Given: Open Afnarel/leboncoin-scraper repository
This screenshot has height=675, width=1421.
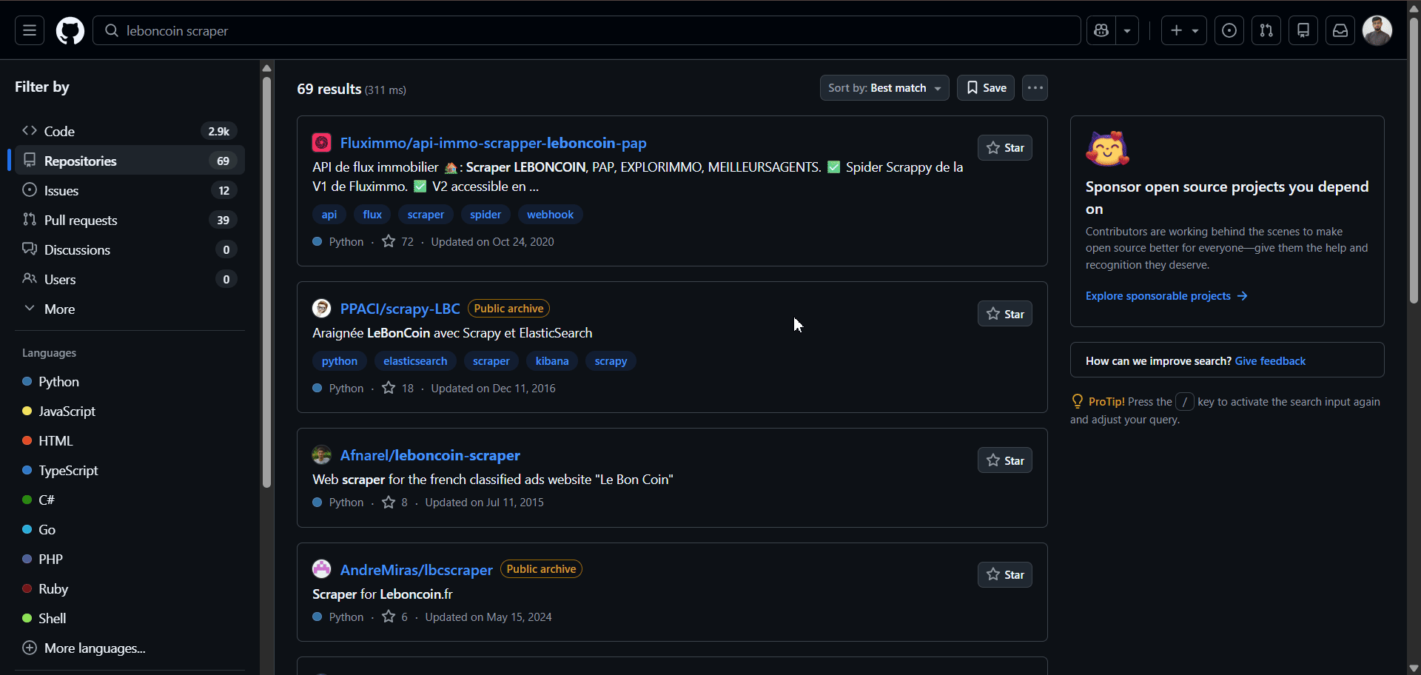Looking at the screenshot, I should (430, 455).
